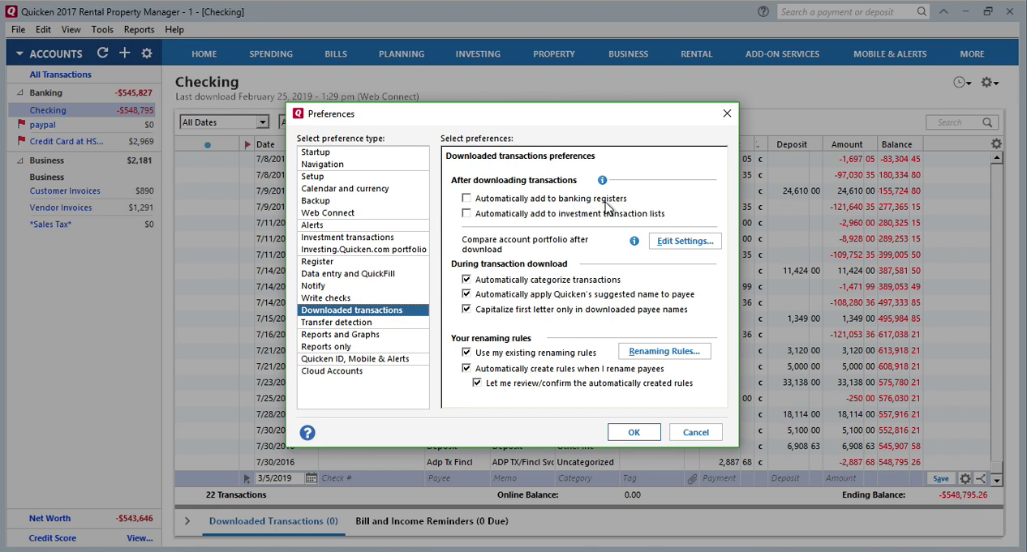This screenshot has height=552, width=1027.
Task: Click the 3/5/2019 date field
Action: pos(280,478)
